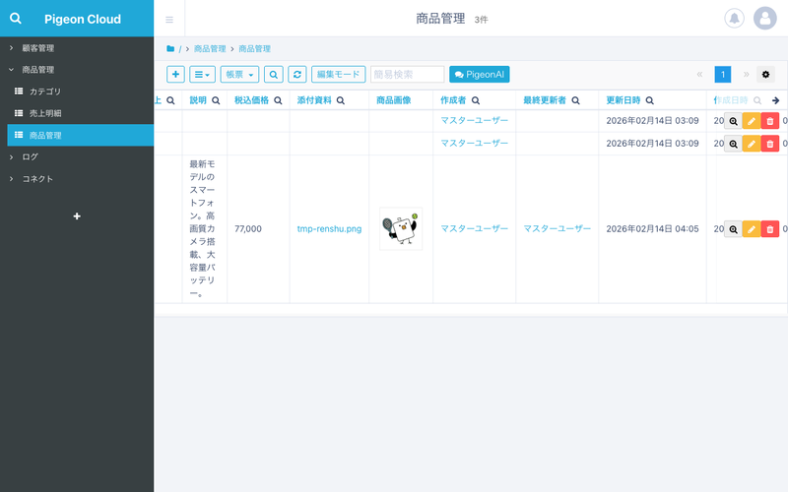Click the 商品画像 column header
Image resolution: width=788 pixels, height=492 pixels.
pyautogui.click(x=393, y=100)
